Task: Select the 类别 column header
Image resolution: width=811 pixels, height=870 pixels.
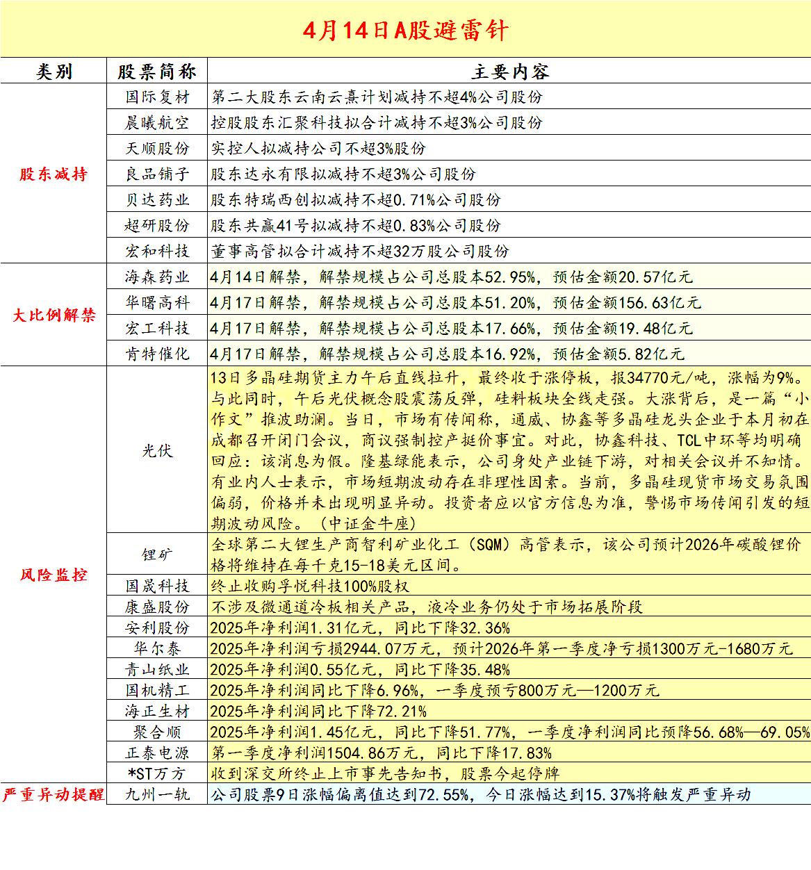Action: pyautogui.click(x=54, y=69)
